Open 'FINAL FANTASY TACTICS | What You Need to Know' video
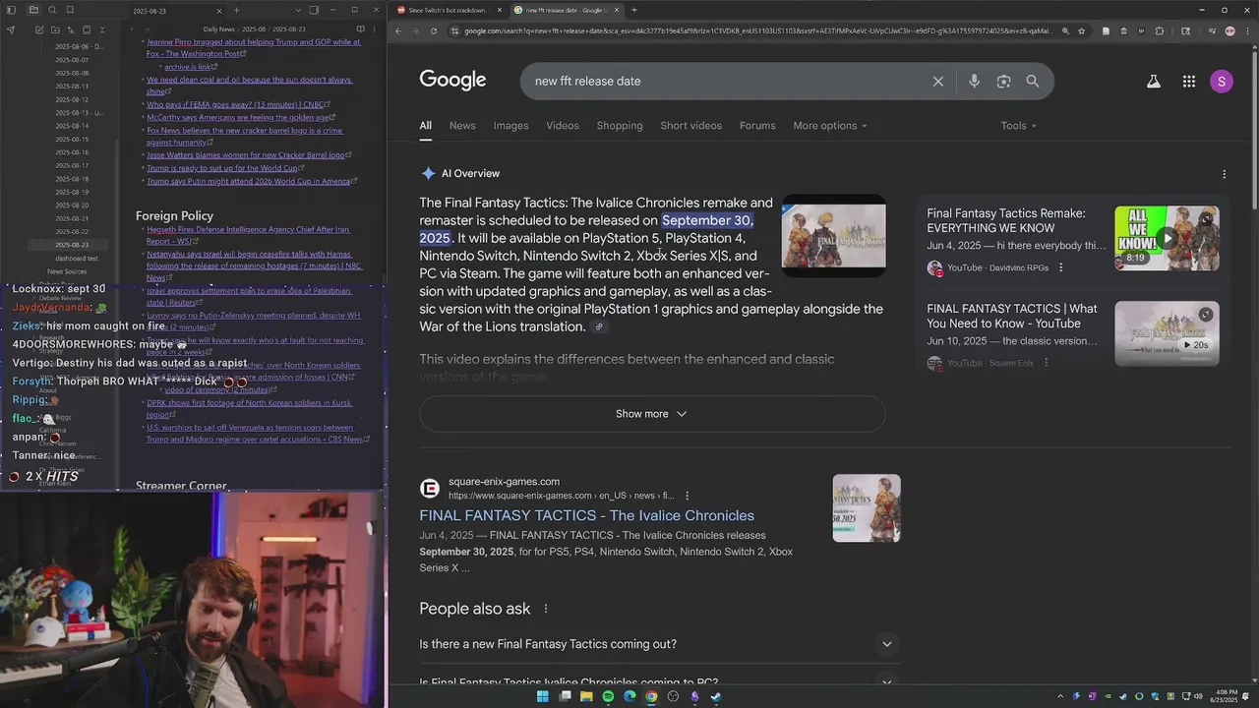This screenshot has height=708, width=1259. click(x=1011, y=316)
